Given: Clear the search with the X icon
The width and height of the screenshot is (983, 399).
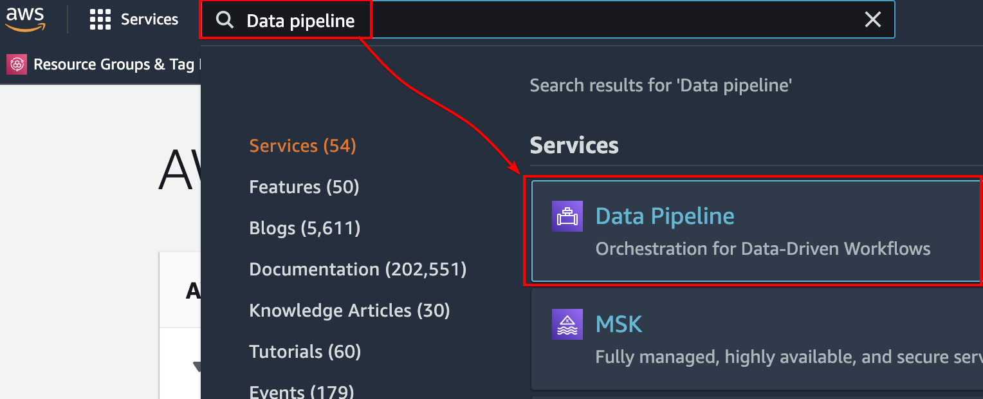Looking at the screenshot, I should (872, 20).
